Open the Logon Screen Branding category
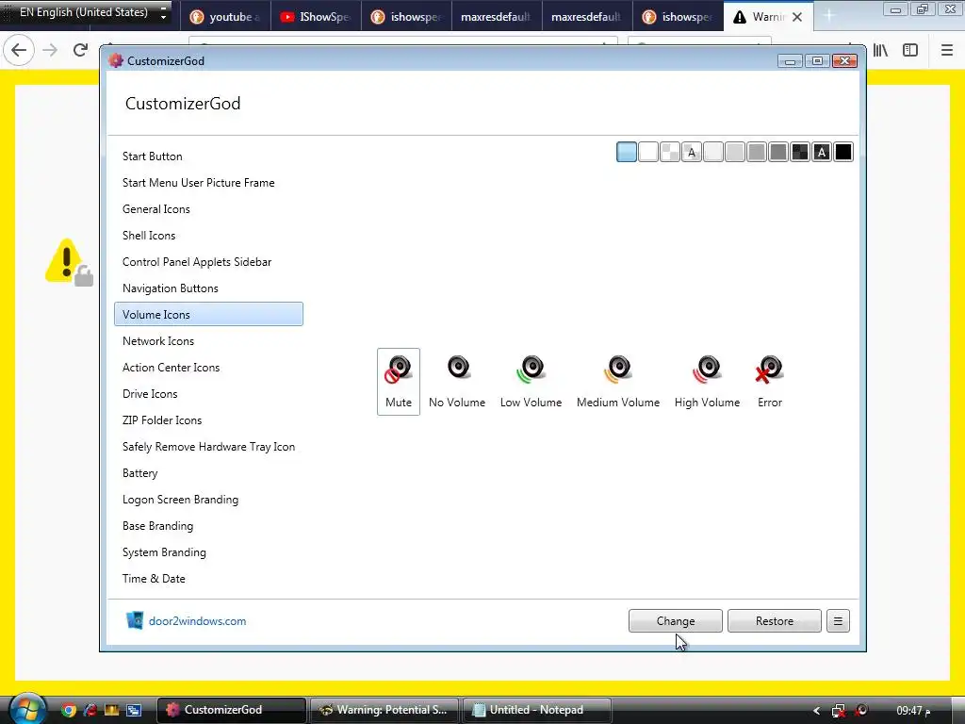This screenshot has height=724, width=965. (208, 500)
